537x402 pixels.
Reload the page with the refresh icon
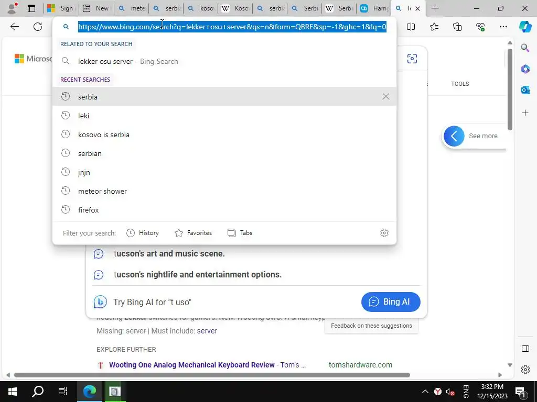(38, 27)
